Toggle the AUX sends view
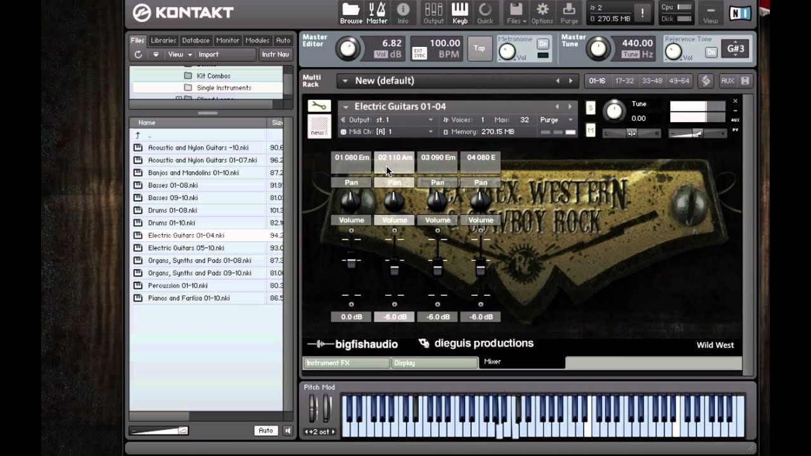This screenshot has width=811, height=456. (727, 80)
